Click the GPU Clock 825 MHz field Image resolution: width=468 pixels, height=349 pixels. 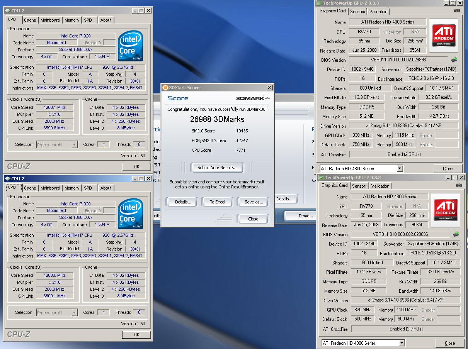(362, 310)
